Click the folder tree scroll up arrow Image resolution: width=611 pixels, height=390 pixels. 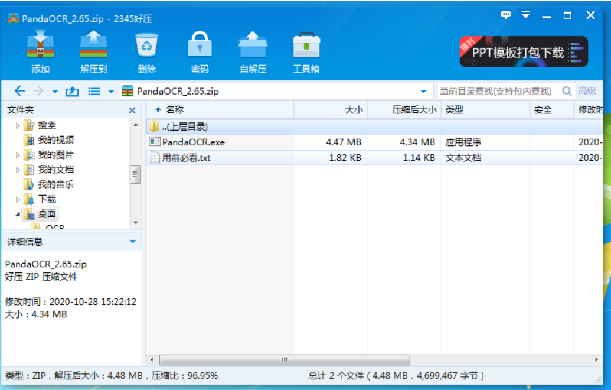tap(136, 125)
